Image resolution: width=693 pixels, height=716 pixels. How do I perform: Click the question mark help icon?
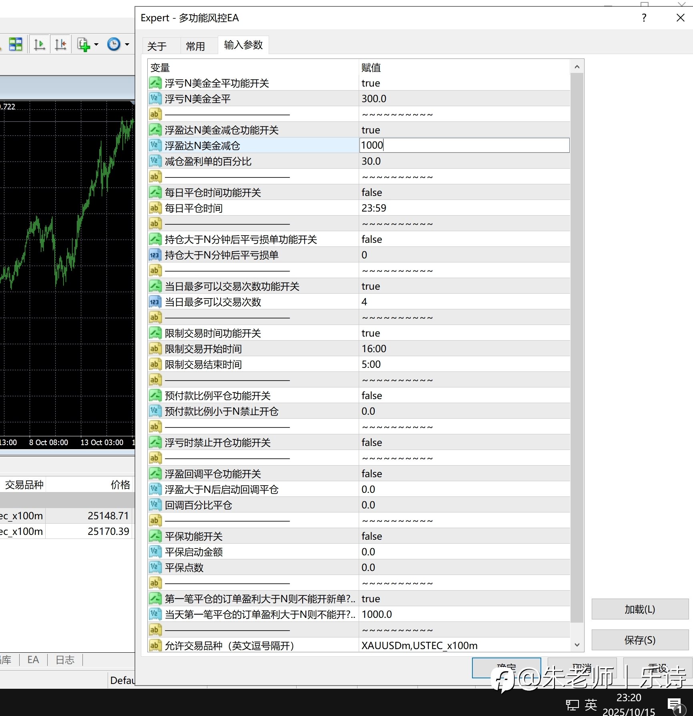[644, 18]
